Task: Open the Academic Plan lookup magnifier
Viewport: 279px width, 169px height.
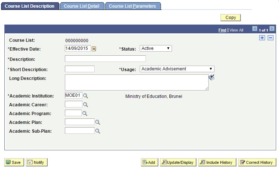Action: tap(98, 122)
